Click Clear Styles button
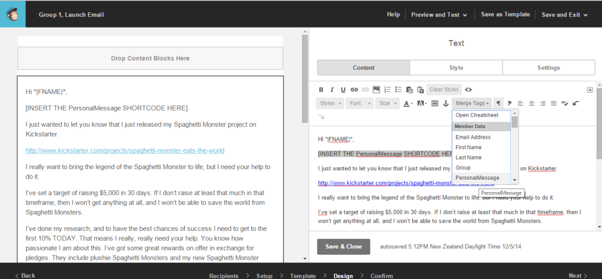The width and height of the screenshot is (602, 279). coord(444,90)
